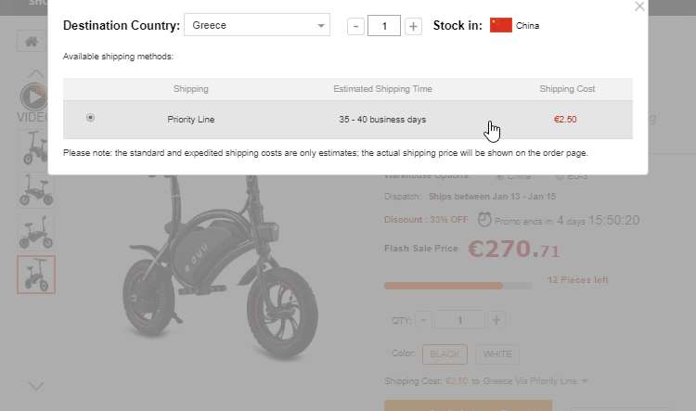Viewport: 696px width, 411px height.
Task: Play the product video icon
Action: pyautogui.click(x=34, y=96)
